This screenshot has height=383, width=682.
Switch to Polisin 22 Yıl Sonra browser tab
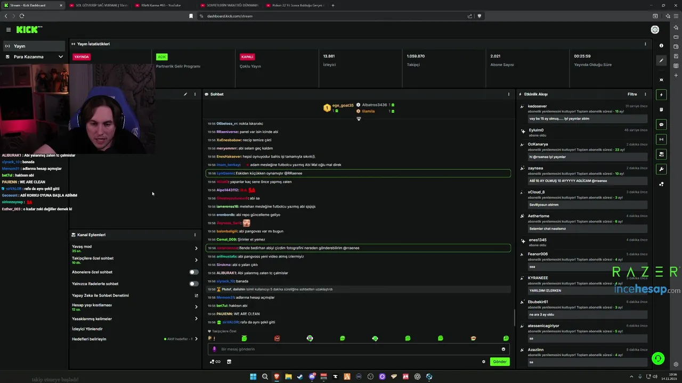295,5
